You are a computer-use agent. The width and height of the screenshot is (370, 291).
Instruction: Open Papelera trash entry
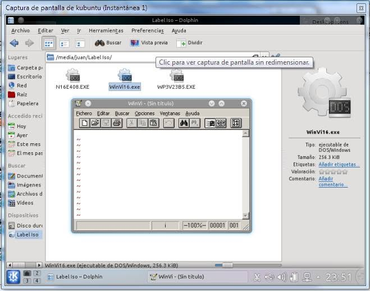pos(23,103)
